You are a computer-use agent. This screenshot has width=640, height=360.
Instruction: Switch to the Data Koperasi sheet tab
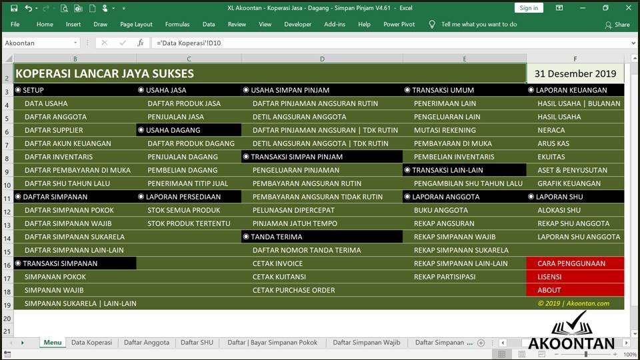(91, 343)
